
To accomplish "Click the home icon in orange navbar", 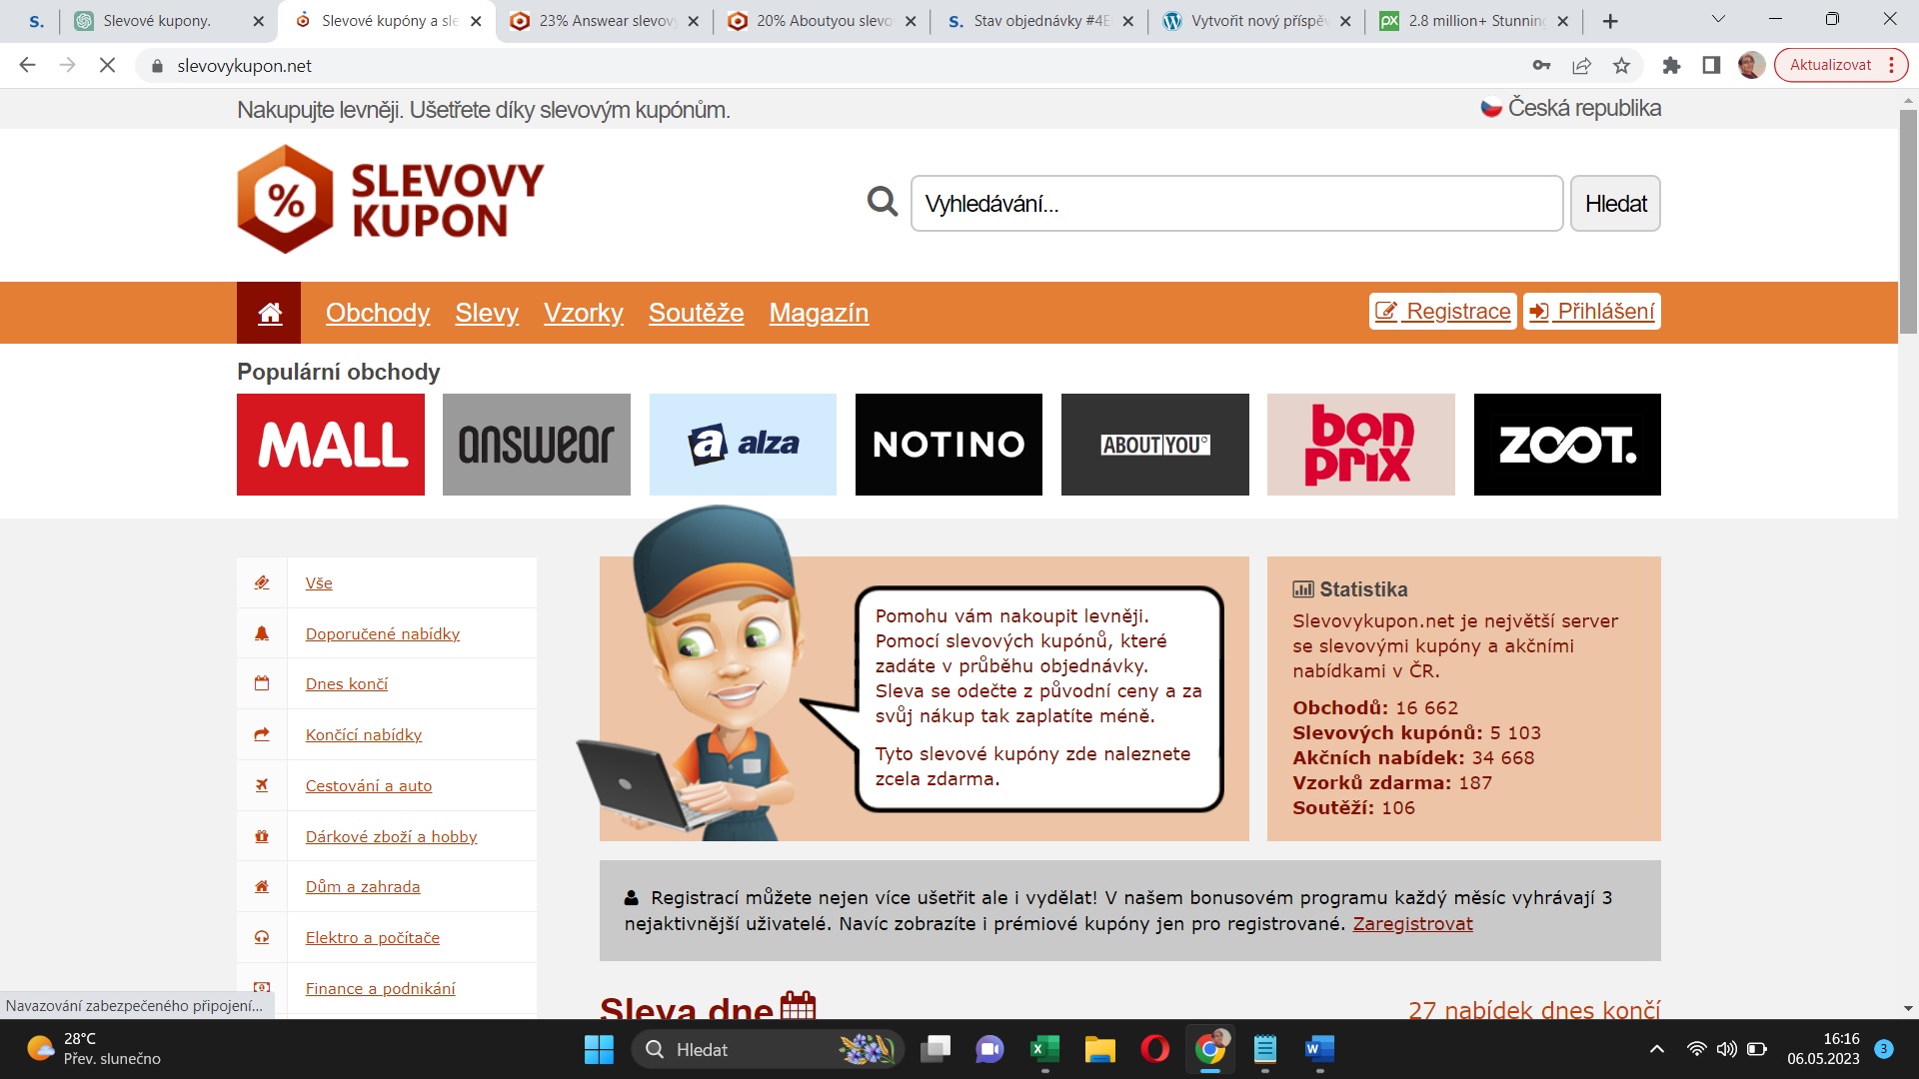I will [269, 313].
